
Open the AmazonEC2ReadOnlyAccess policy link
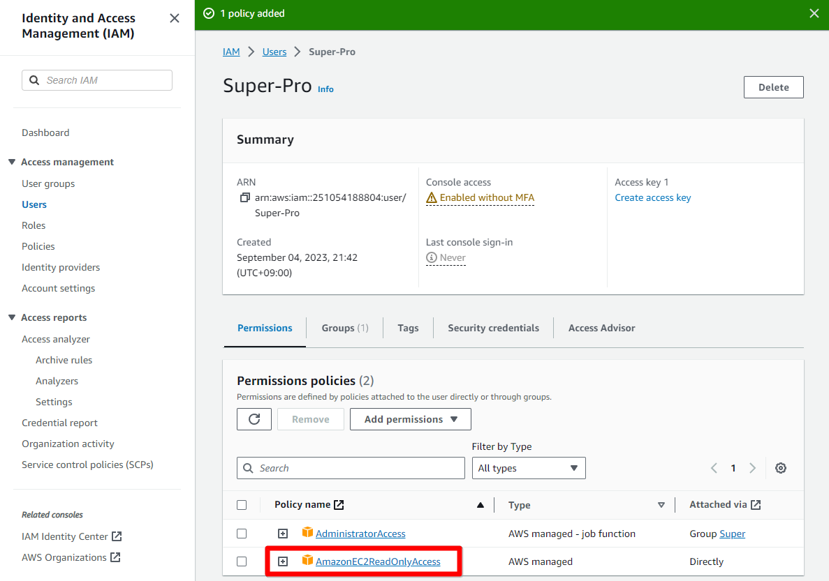click(378, 561)
